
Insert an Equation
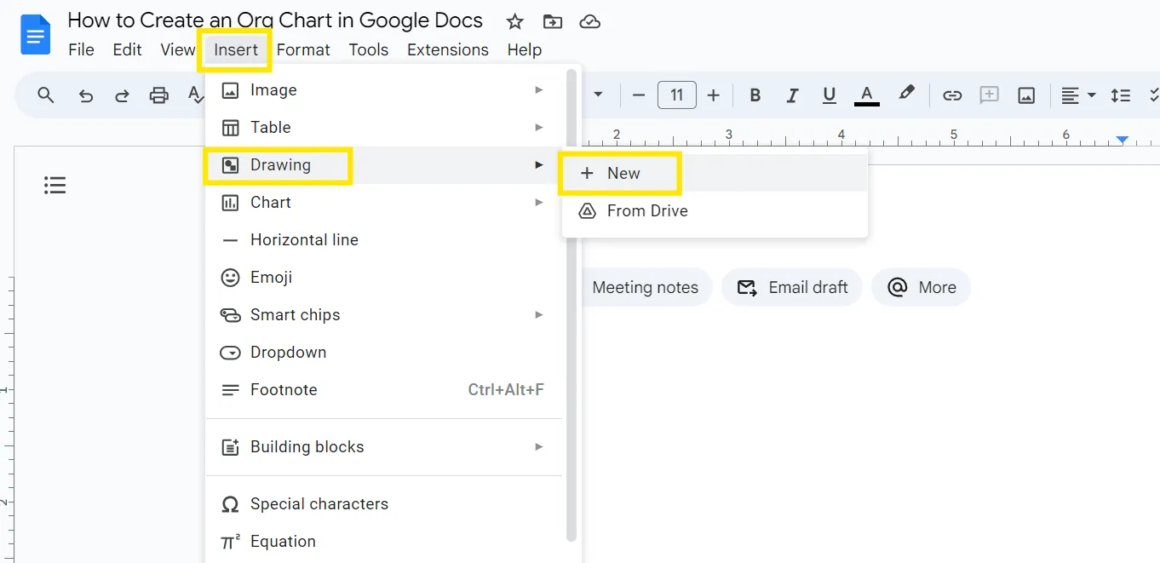point(384,542)
